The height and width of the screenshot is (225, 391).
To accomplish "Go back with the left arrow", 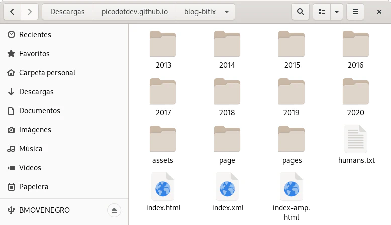I will point(12,12).
